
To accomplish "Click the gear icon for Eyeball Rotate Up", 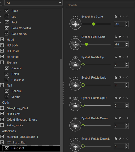I will pos(127,57).
